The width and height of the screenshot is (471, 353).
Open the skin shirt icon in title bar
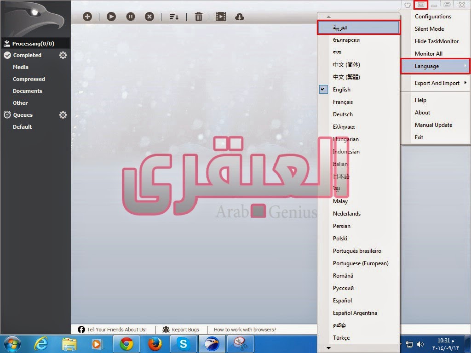(408, 5)
